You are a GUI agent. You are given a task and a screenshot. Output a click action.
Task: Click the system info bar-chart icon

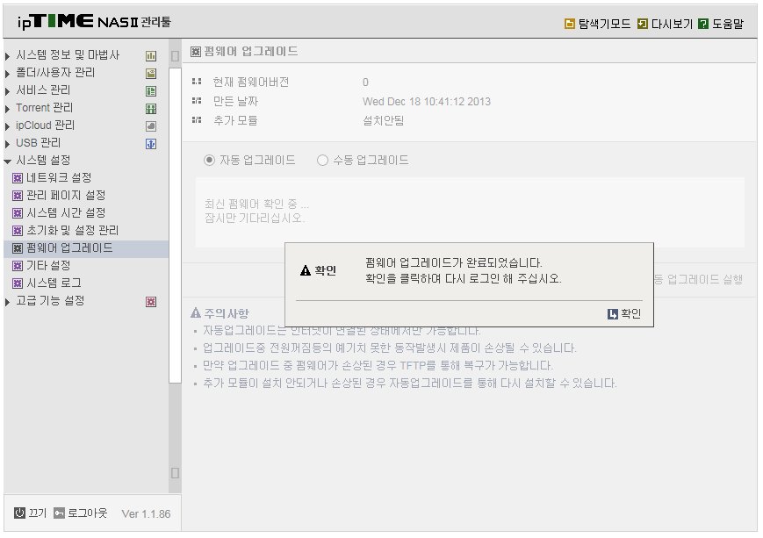click(151, 56)
